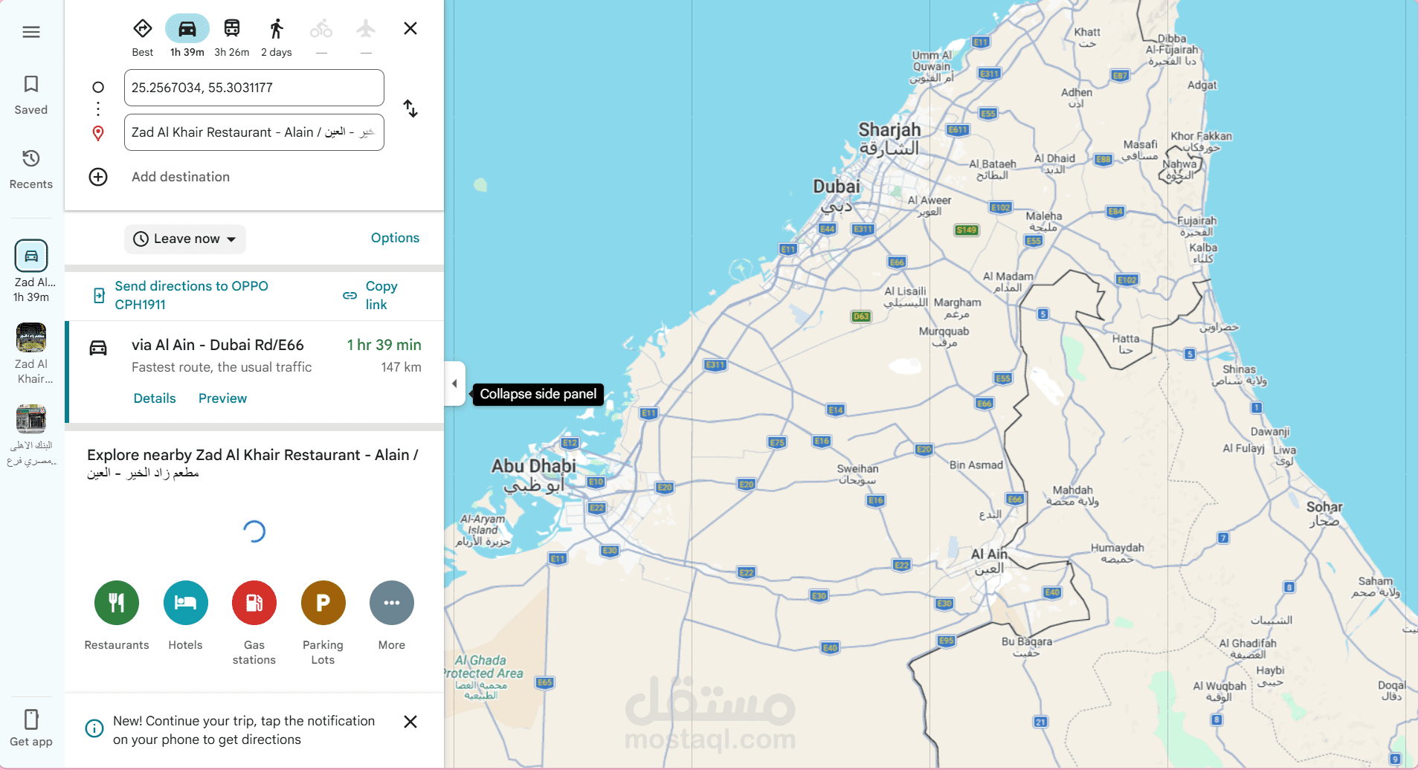1421x770 pixels.
Task: Search nearby Hotels
Action: 186,603
